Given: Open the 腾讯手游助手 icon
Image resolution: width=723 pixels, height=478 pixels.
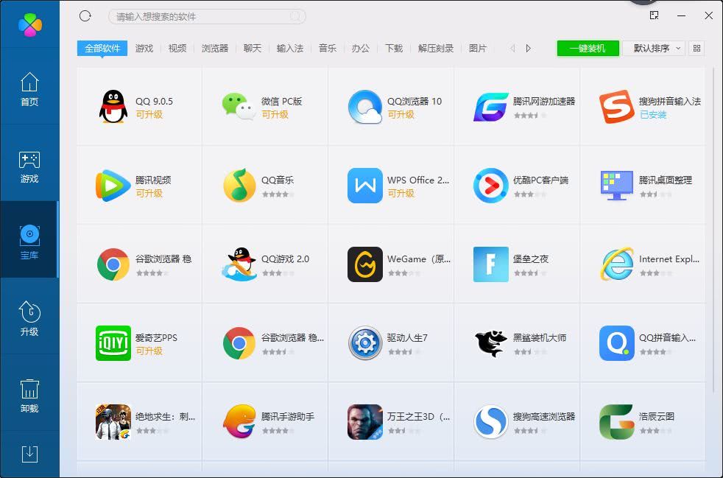Looking at the screenshot, I should coord(239,422).
